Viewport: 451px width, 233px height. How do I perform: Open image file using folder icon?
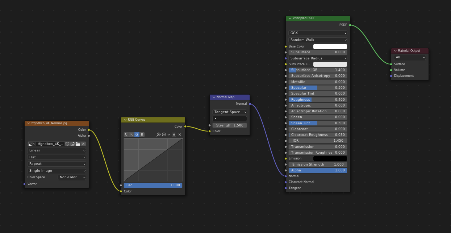(78, 144)
